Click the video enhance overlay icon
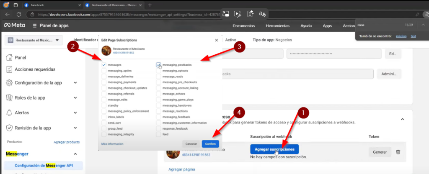This screenshot has width=429, height=174. coord(238,14)
